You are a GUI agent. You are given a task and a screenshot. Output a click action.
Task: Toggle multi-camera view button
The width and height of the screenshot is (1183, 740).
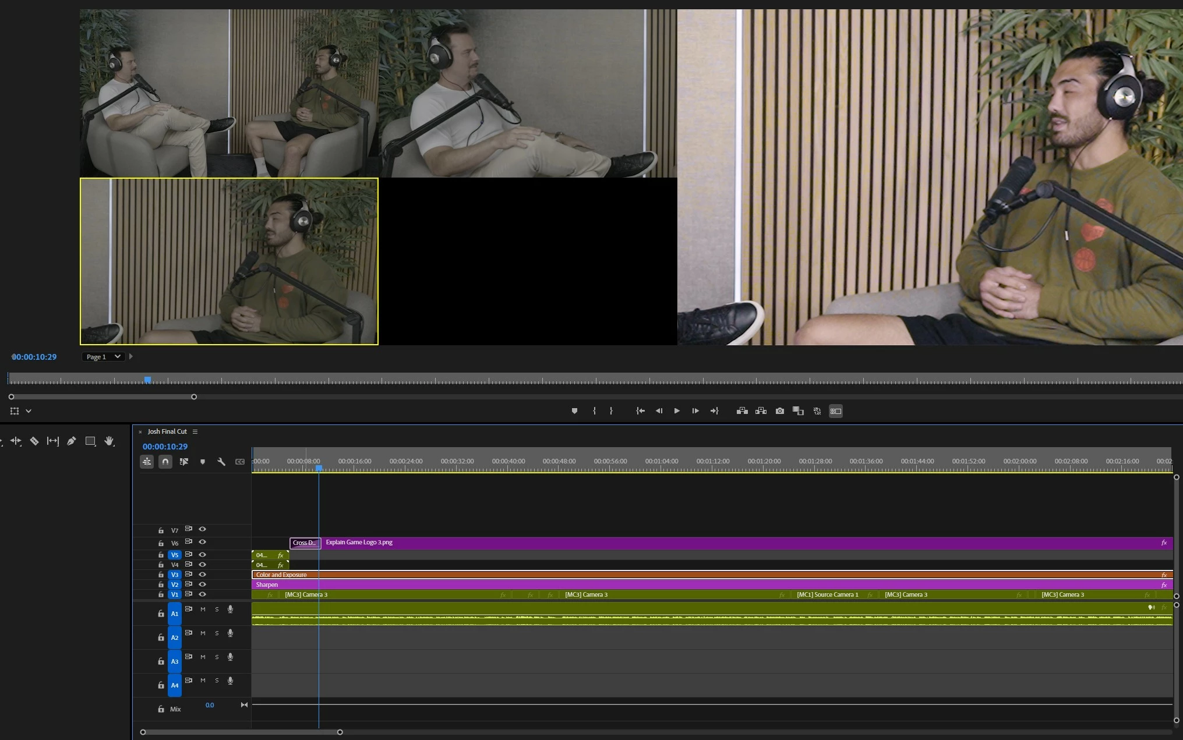click(x=836, y=411)
